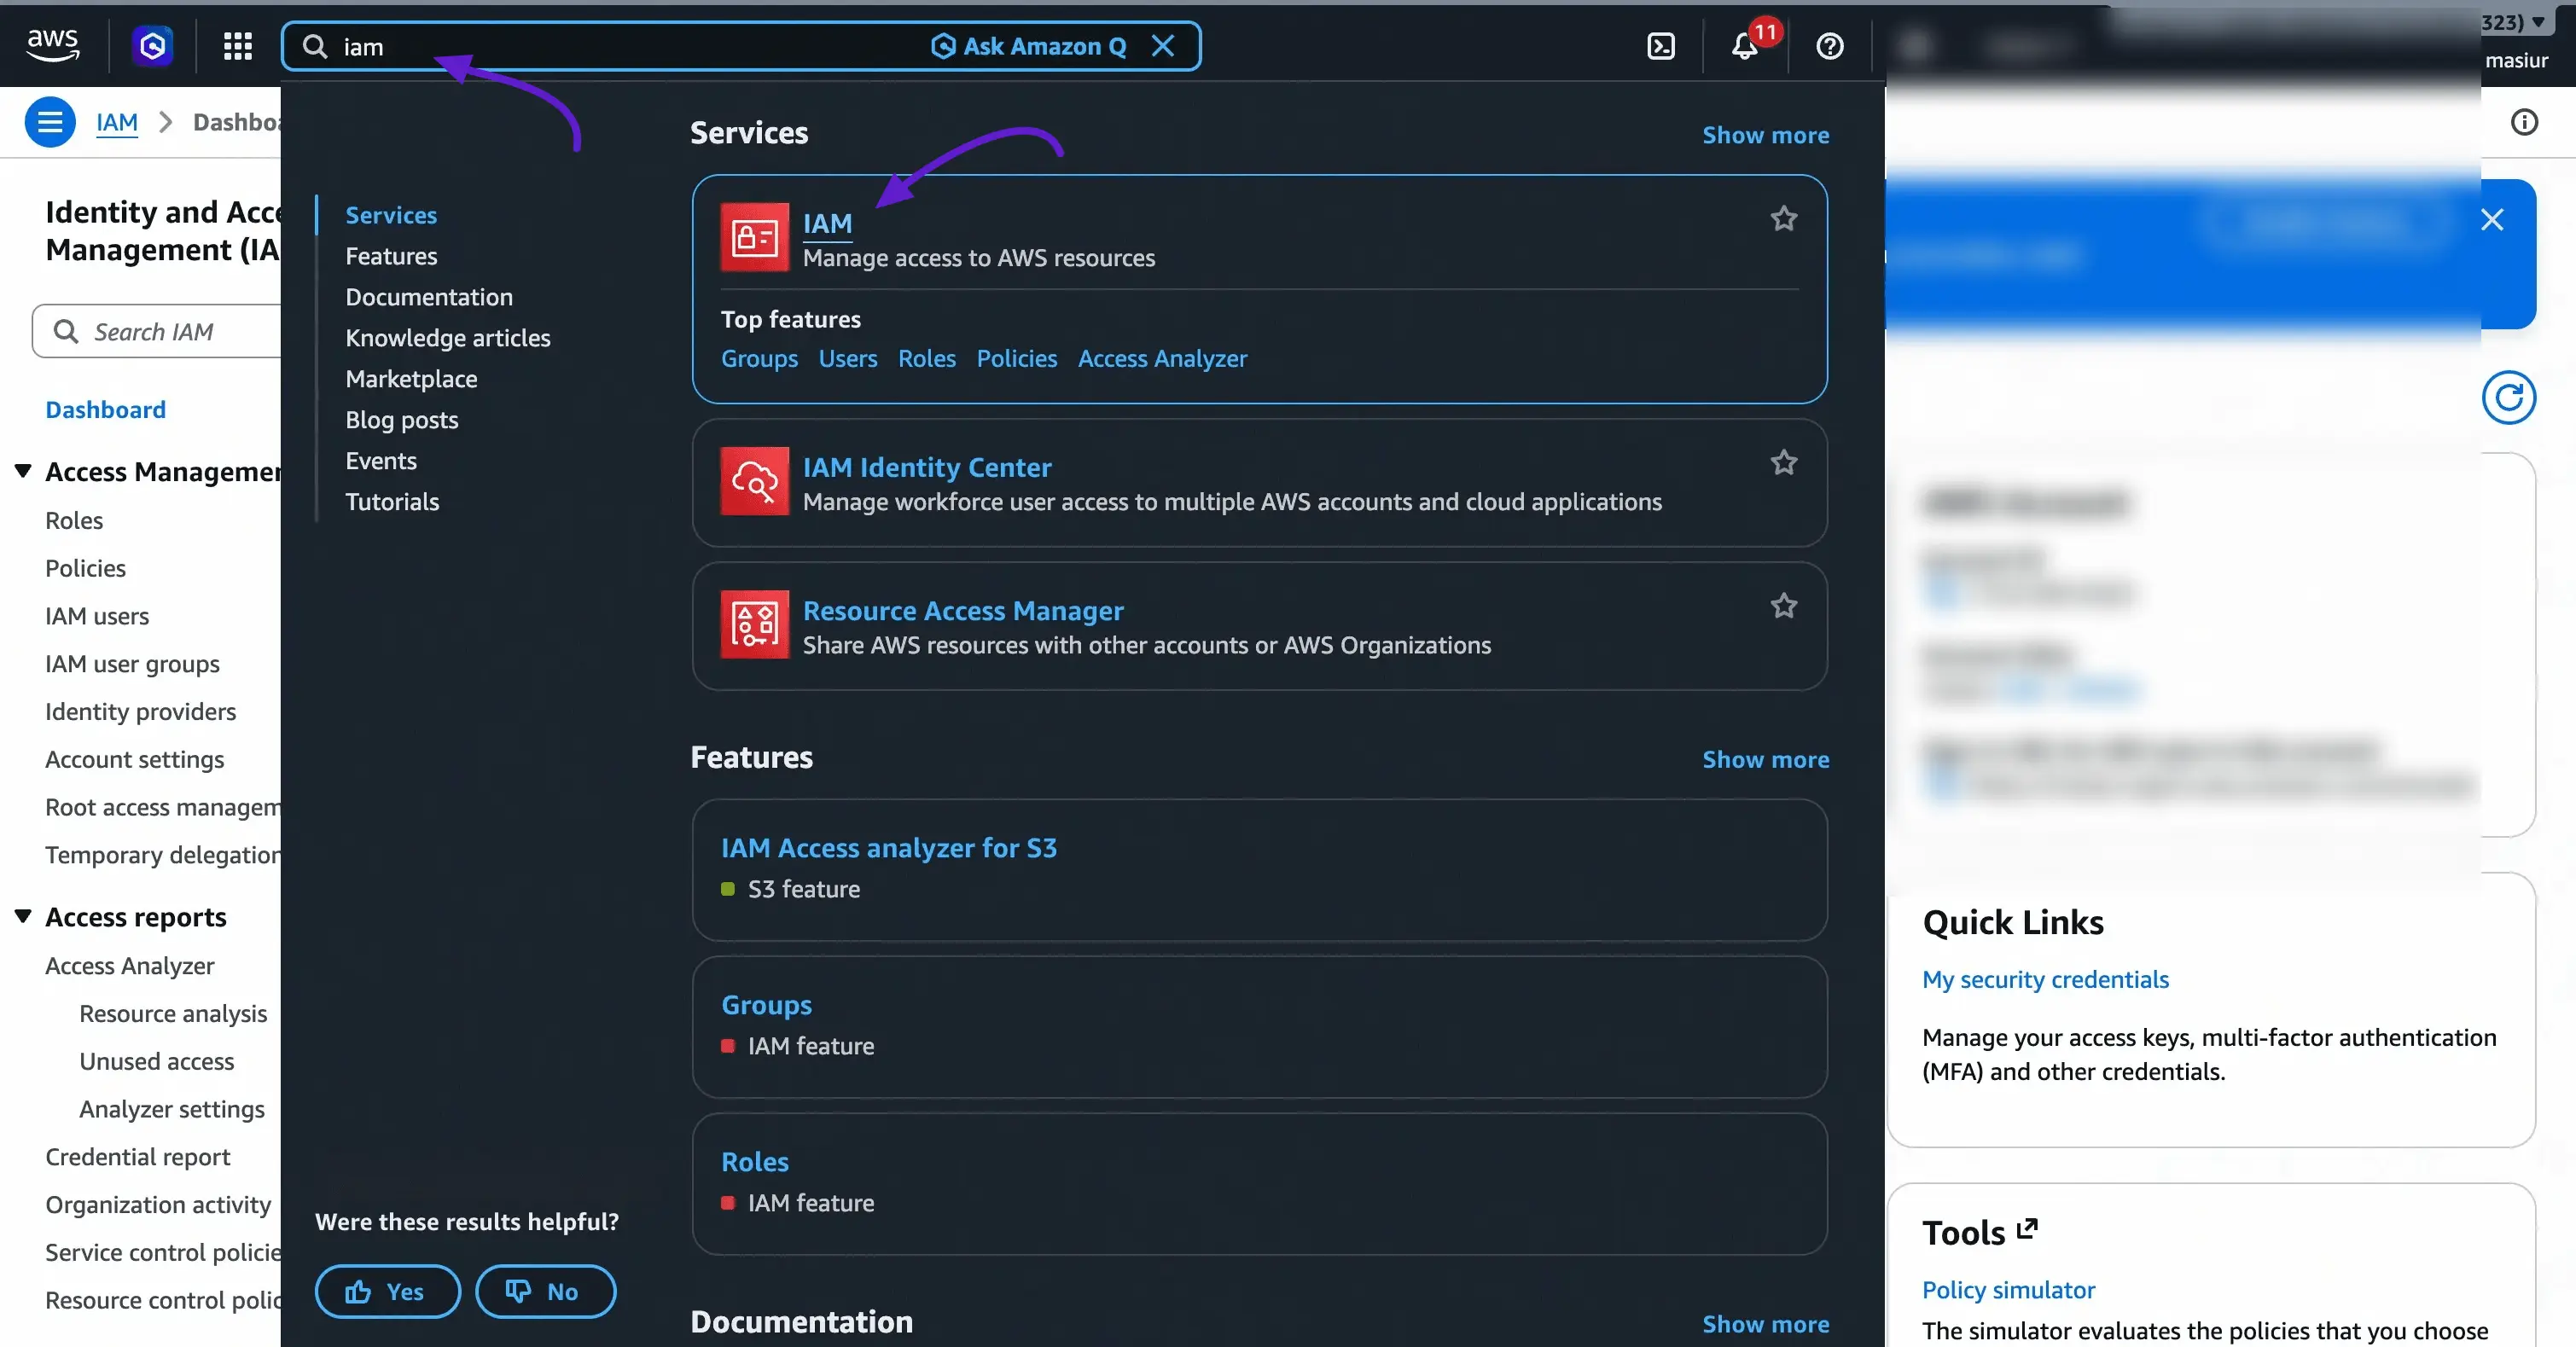Open Groups under IAM top features
The height and width of the screenshot is (1347, 2576).
click(759, 358)
